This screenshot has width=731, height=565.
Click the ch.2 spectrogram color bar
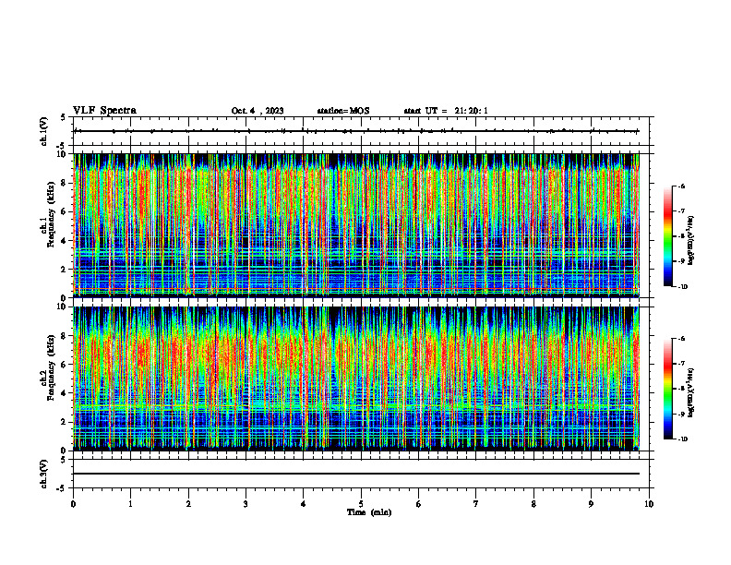667,389
